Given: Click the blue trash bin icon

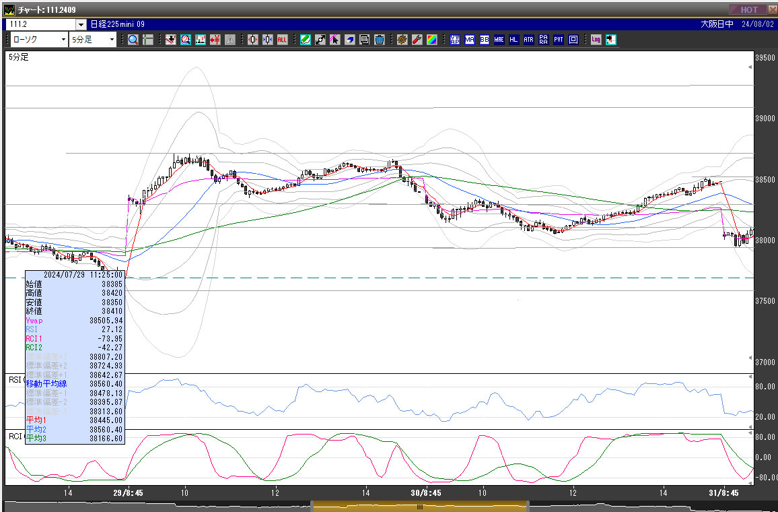Looking at the screenshot, I should (x=380, y=40).
